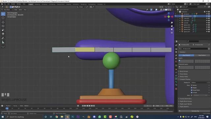Toggle Shapes checkbox in Viewport Display
This screenshot has width=211, height=119.
tap(192, 88)
